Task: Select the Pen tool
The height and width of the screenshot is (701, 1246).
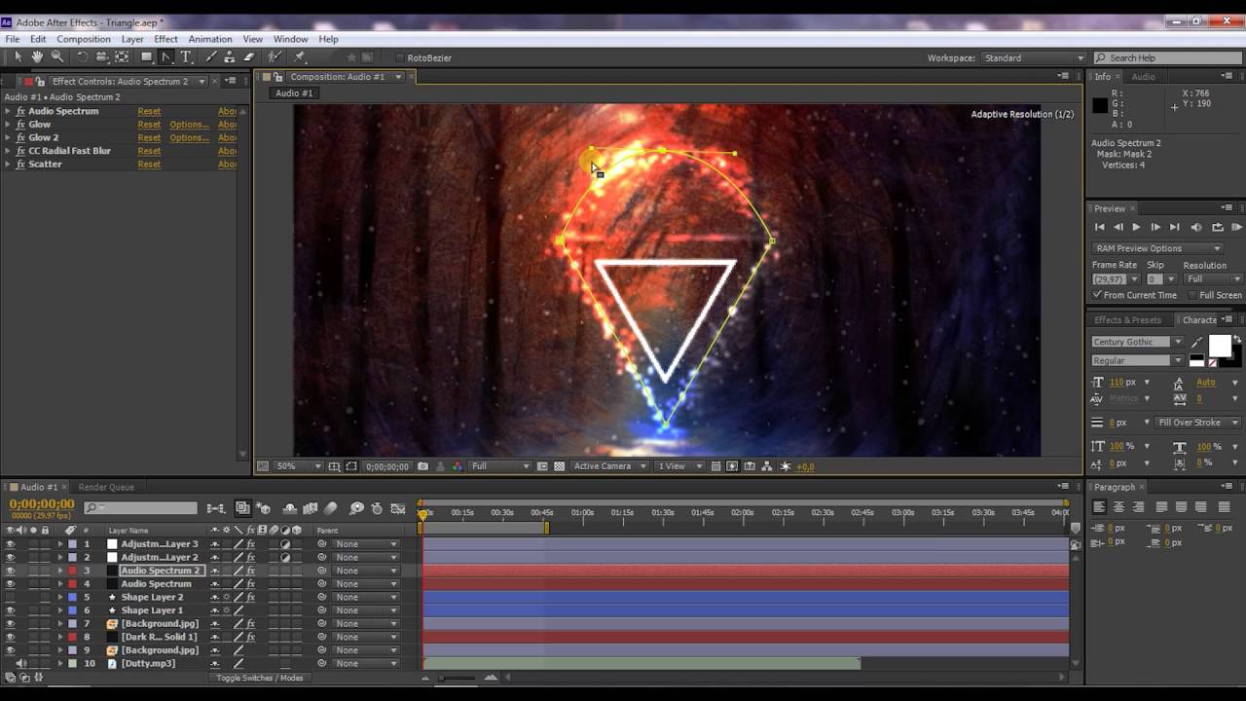Action: pyautogui.click(x=166, y=57)
